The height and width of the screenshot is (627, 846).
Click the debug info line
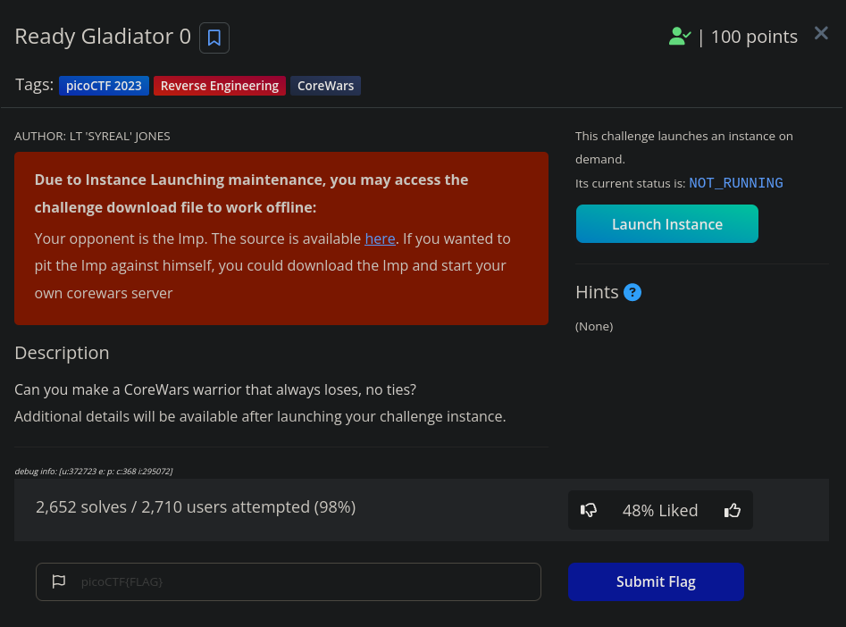(93, 471)
